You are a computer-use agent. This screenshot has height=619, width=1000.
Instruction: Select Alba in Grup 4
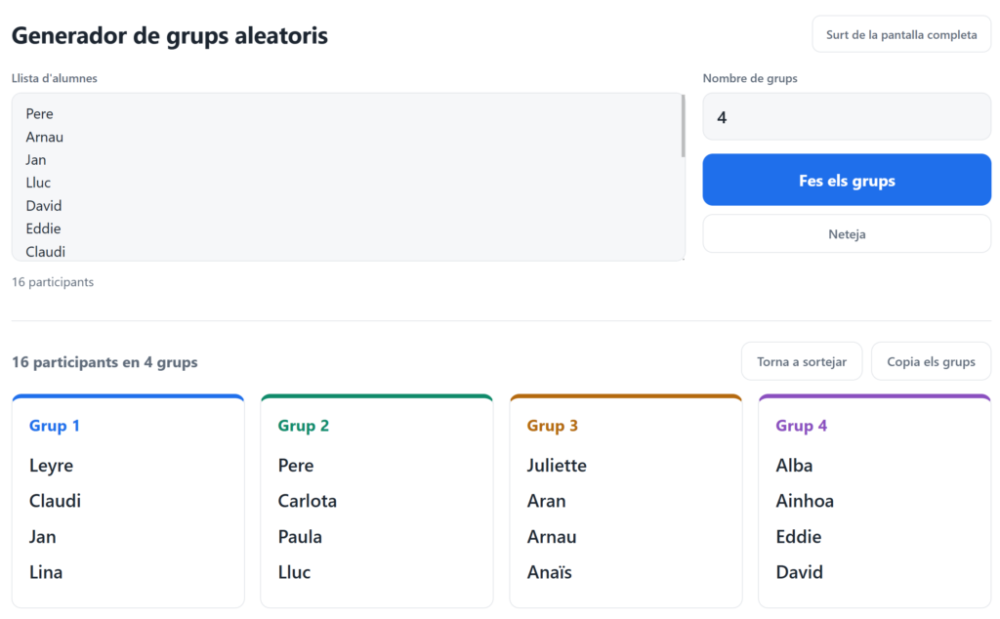794,466
